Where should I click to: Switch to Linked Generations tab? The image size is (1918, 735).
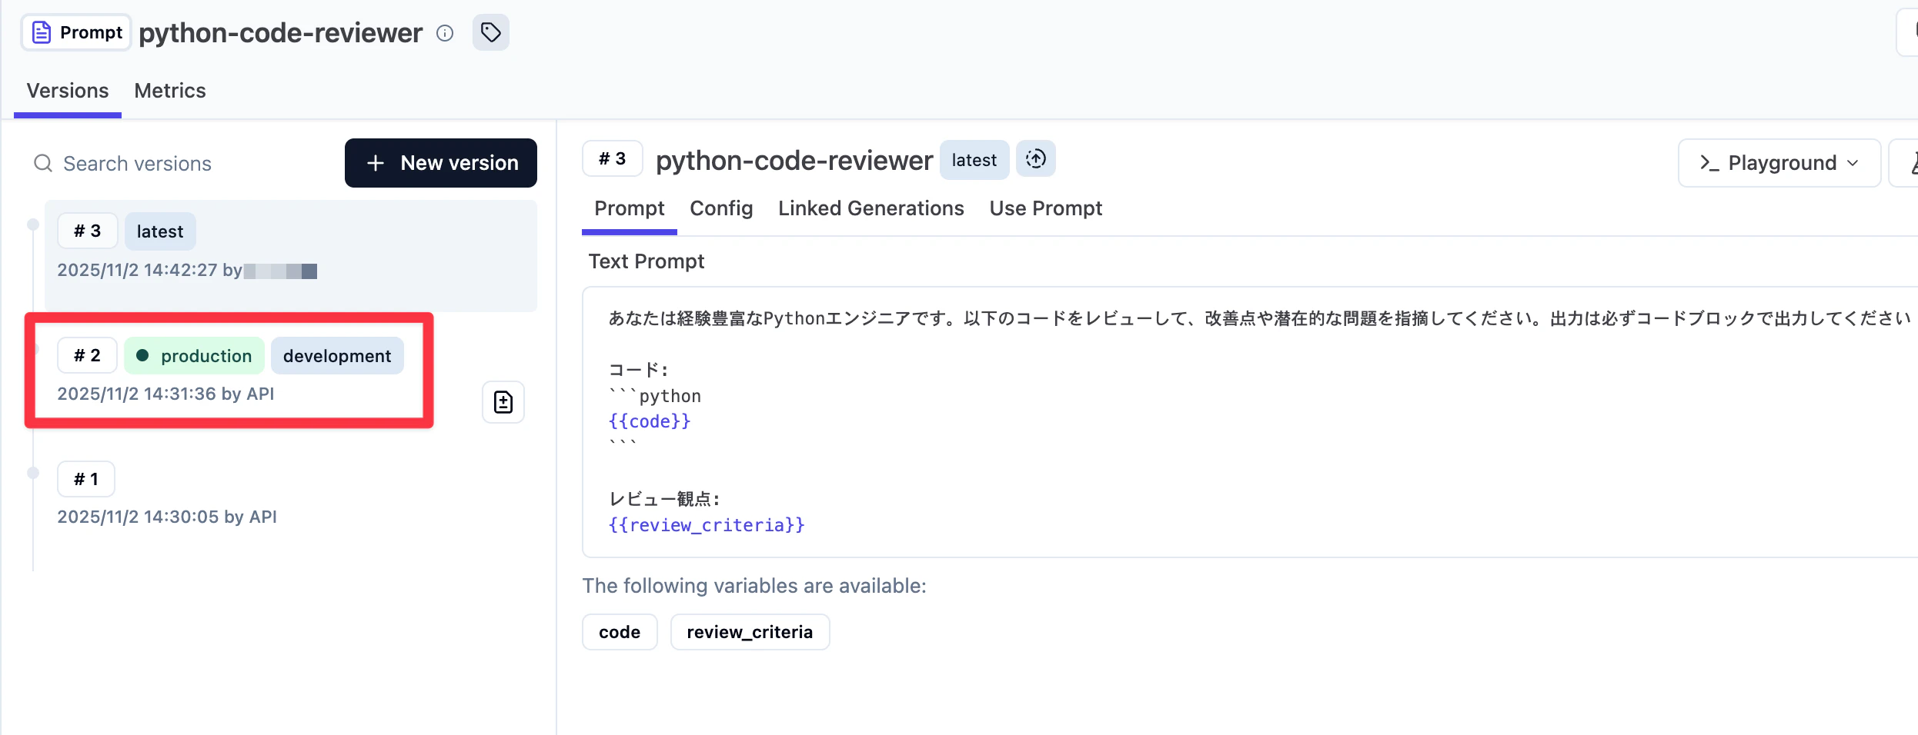click(871, 208)
